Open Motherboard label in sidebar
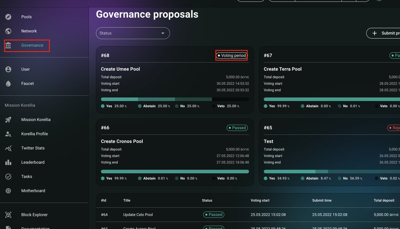The width and height of the screenshot is (400, 229). point(33,191)
